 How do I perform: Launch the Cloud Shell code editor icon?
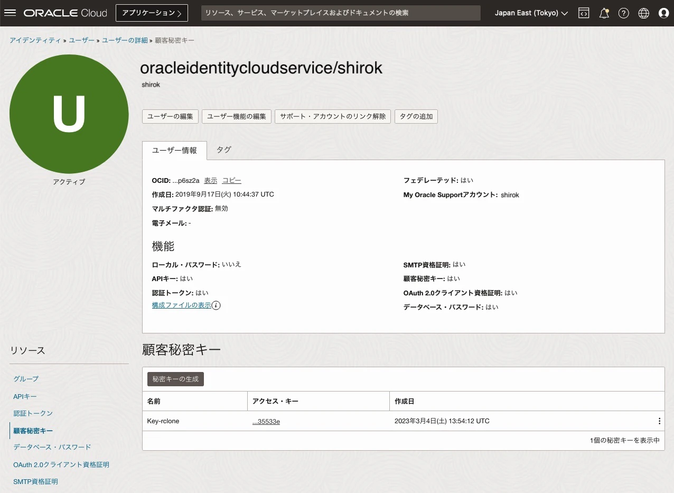[x=584, y=13]
